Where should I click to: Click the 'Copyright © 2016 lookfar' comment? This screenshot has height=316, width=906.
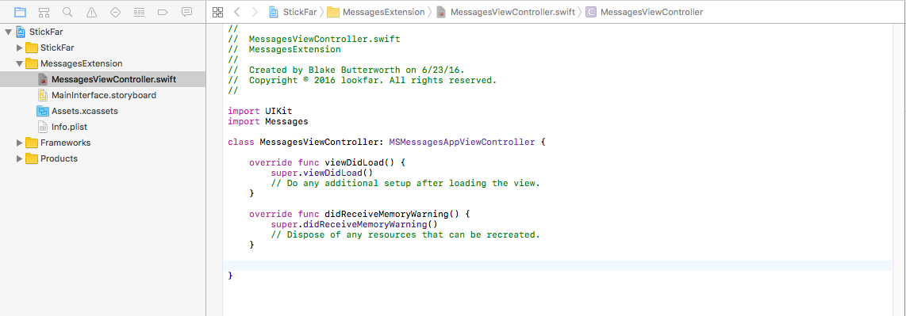(x=363, y=80)
